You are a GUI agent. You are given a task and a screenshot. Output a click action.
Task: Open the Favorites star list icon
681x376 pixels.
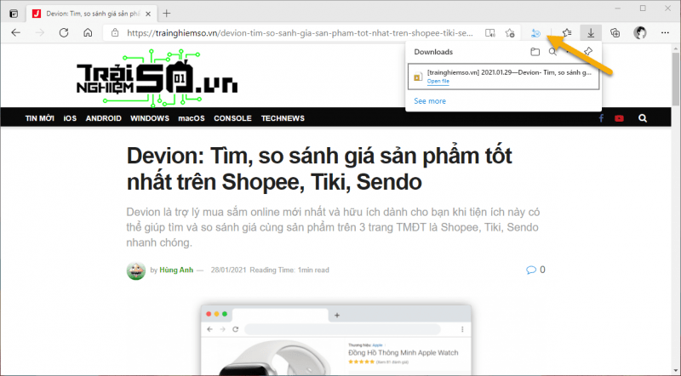tap(566, 33)
